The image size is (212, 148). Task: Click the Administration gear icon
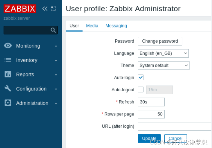pyautogui.click(x=8, y=103)
